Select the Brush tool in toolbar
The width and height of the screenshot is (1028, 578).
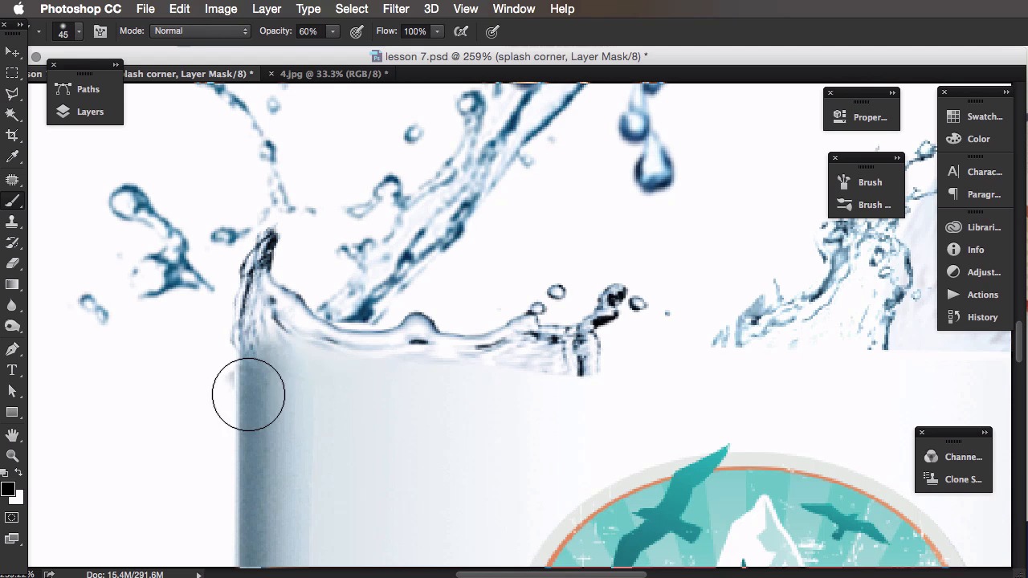12,201
